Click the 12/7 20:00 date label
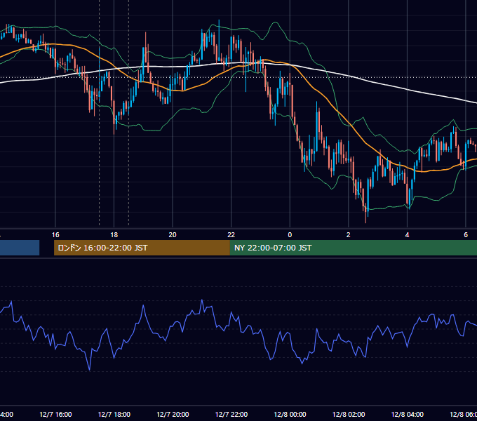Image resolution: width=477 pixels, height=421 pixels. click(173, 414)
